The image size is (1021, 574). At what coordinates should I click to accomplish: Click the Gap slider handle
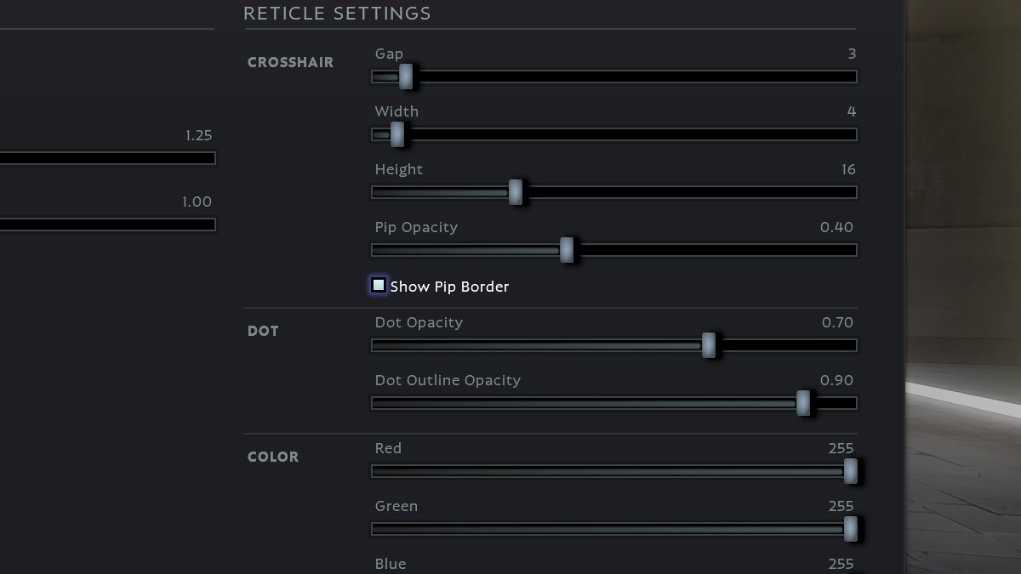[x=405, y=77]
